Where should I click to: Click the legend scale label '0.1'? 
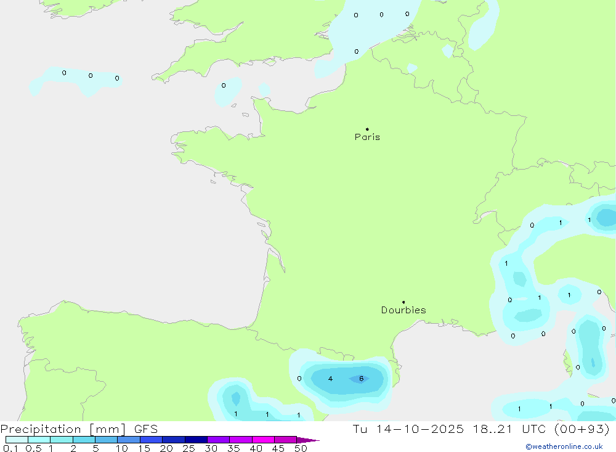click(10, 448)
